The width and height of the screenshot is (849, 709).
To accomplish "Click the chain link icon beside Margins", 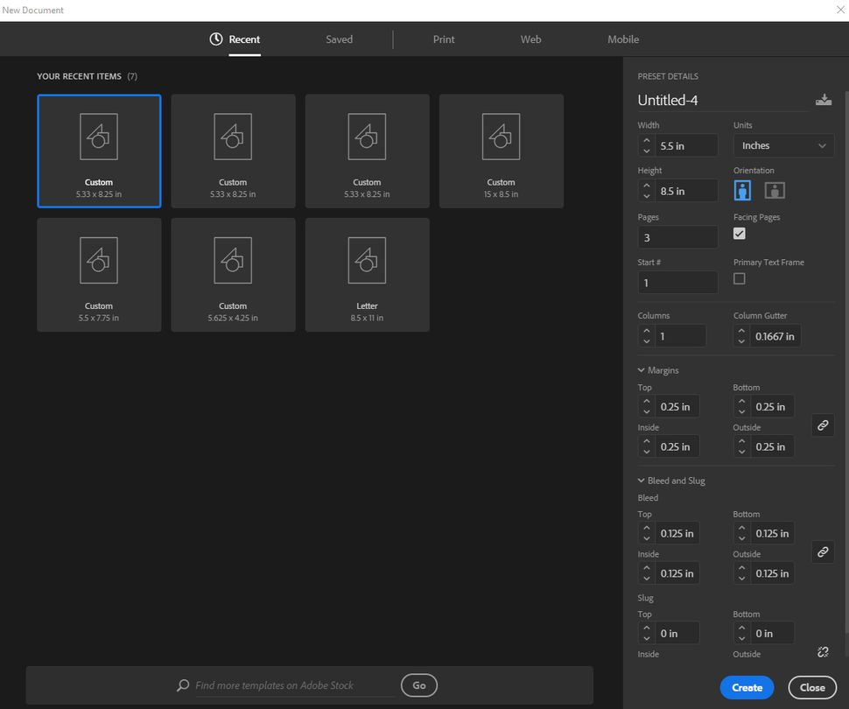I will pyautogui.click(x=822, y=425).
